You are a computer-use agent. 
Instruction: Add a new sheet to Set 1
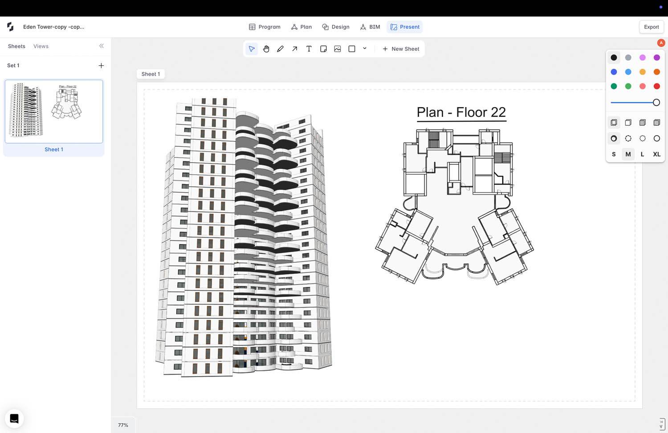point(101,66)
